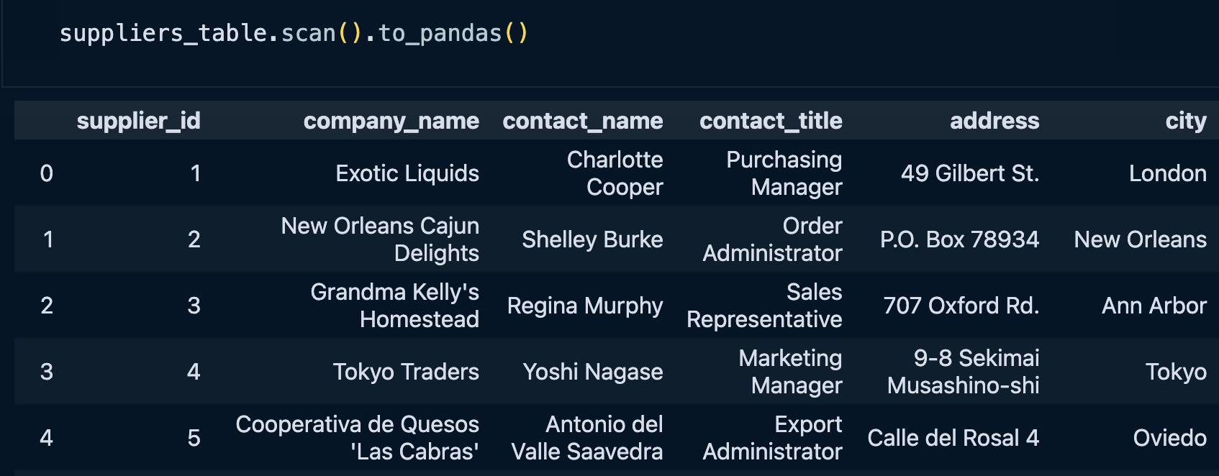1219x476 pixels.
Task: Select the contact_name column header
Action: pyautogui.click(x=582, y=121)
